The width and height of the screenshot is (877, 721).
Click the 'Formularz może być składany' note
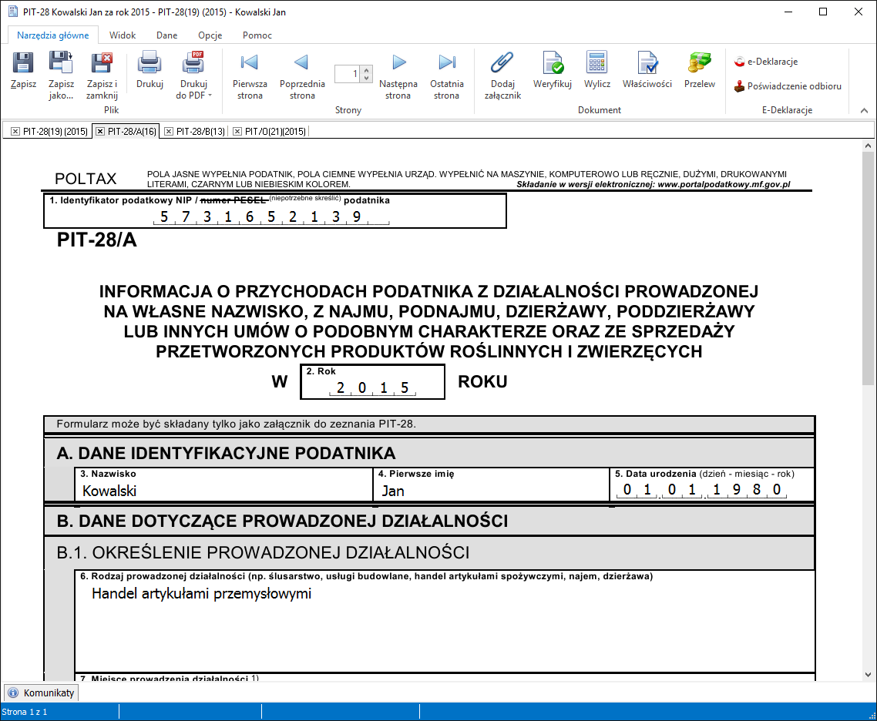(x=236, y=424)
